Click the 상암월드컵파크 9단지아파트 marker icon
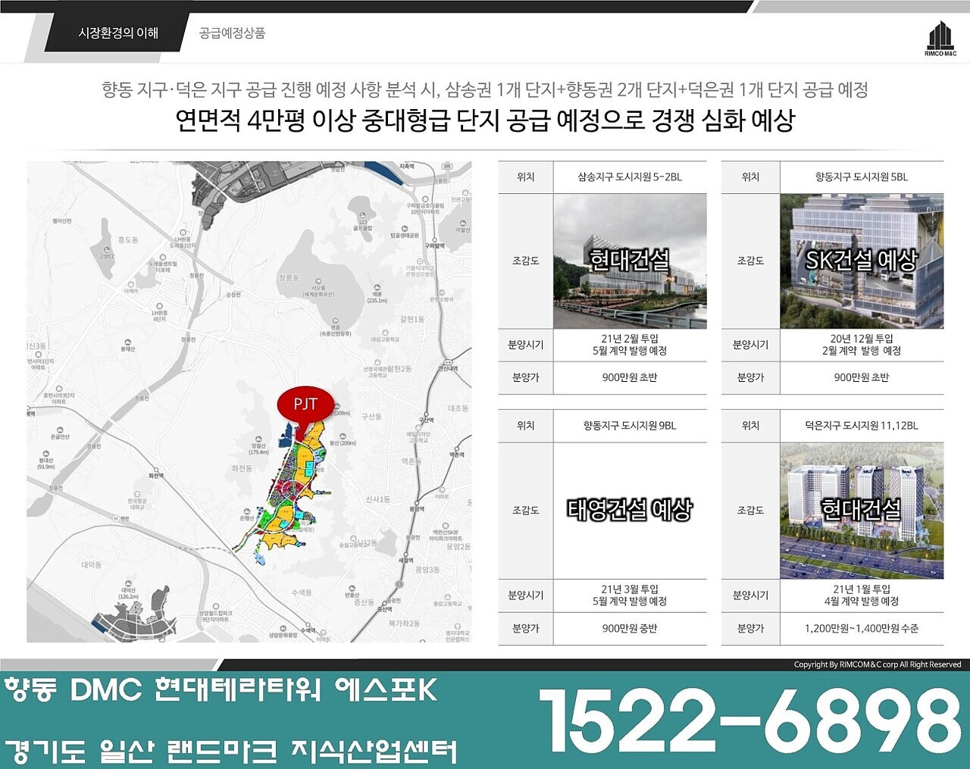This screenshot has width=970, height=769. pyautogui.click(x=216, y=606)
